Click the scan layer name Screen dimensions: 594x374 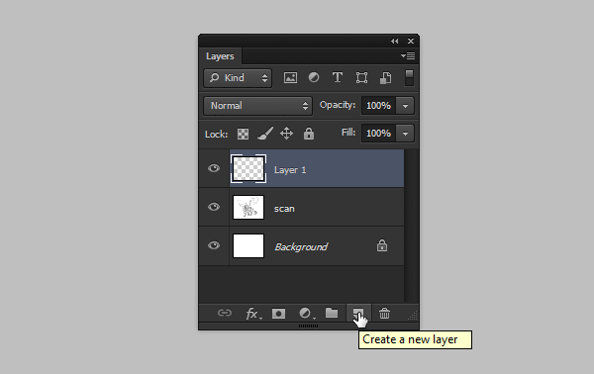point(284,209)
